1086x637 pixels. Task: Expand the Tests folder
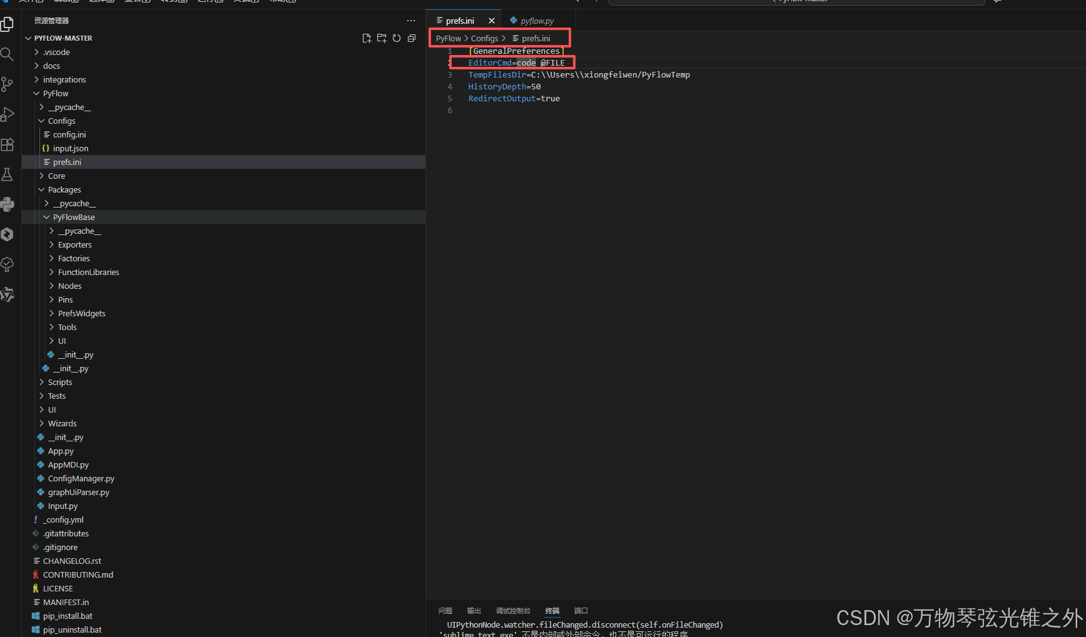pyautogui.click(x=56, y=396)
